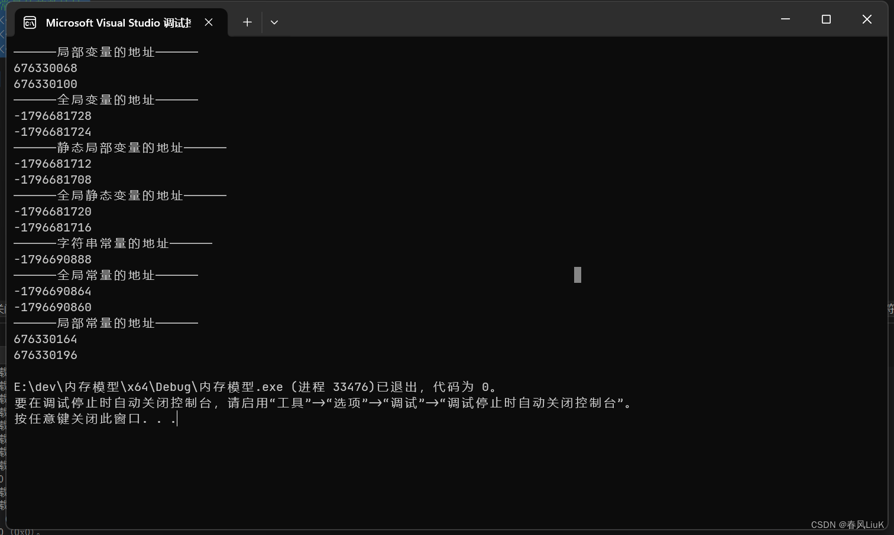Click the address -1796690860
The image size is (894, 535).
53,307
